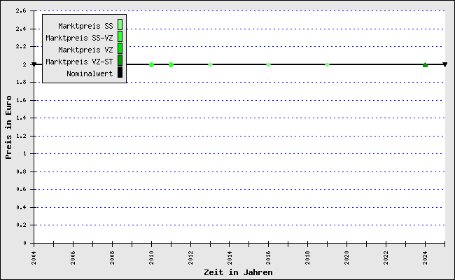Click the 1.2 y-axis label
The image size is (455, 280).
[x=21, y=136]
